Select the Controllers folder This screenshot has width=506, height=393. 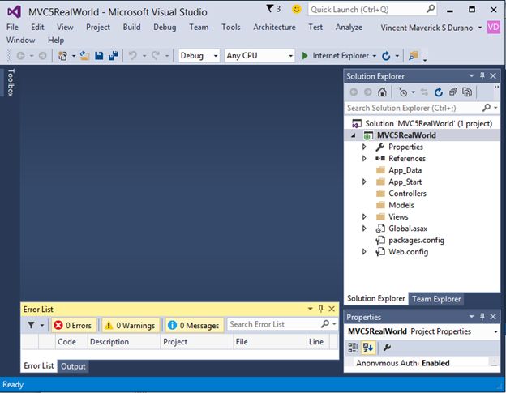click(x=407, y=194)
